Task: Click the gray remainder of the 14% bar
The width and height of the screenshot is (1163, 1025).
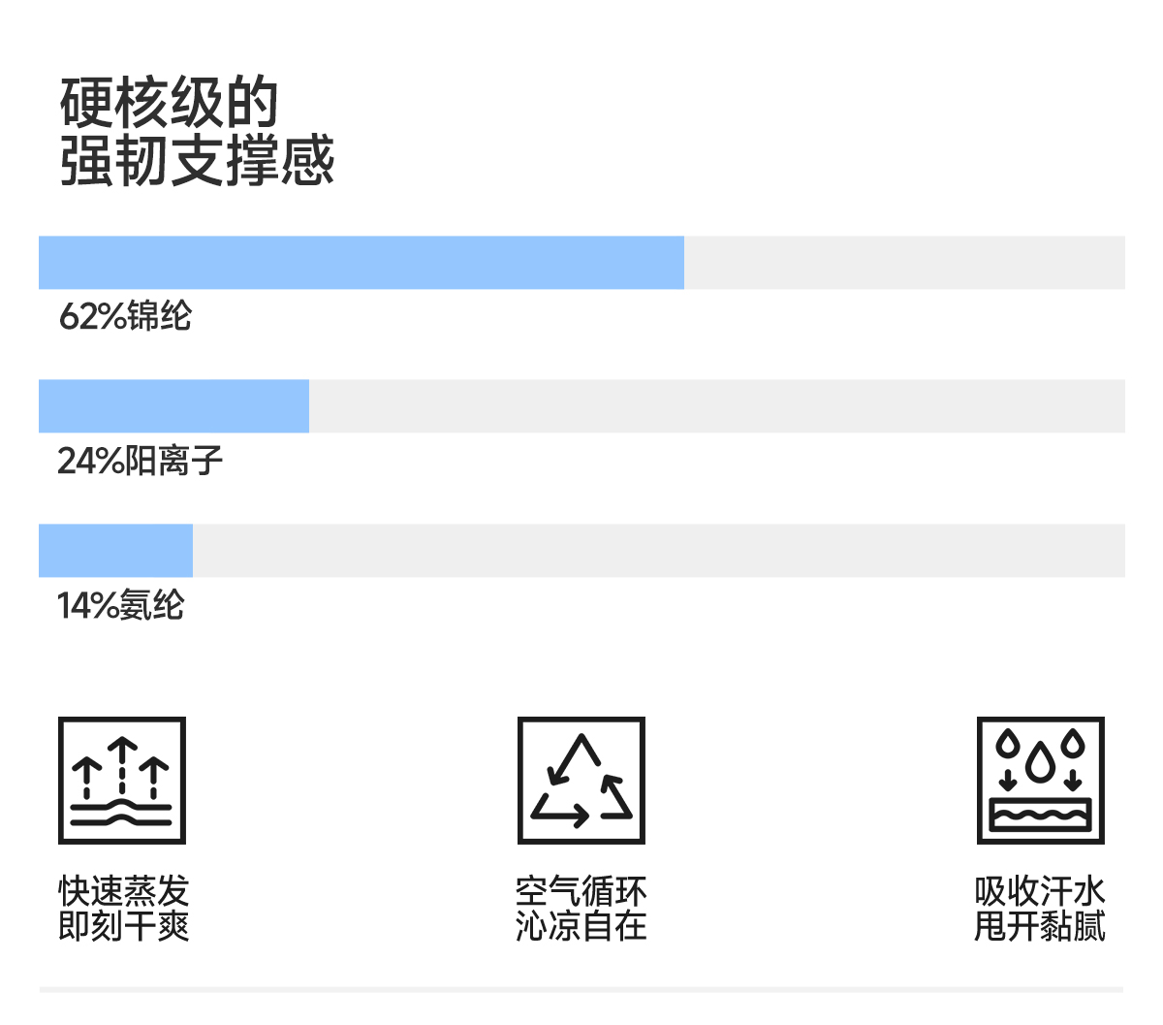Action: point(659,551)
